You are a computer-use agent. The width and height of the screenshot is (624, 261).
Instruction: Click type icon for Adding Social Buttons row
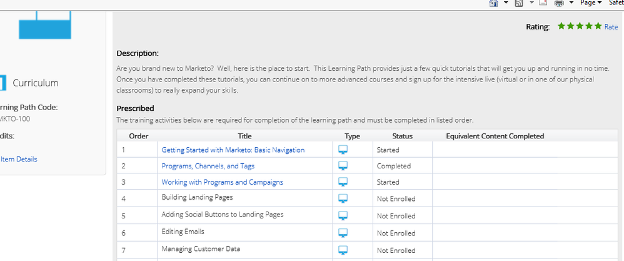[343, 215]
